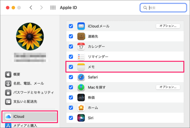
Task: Show all preferences with the grid icon
Action: pyautogui.click(x=53, y=8)
